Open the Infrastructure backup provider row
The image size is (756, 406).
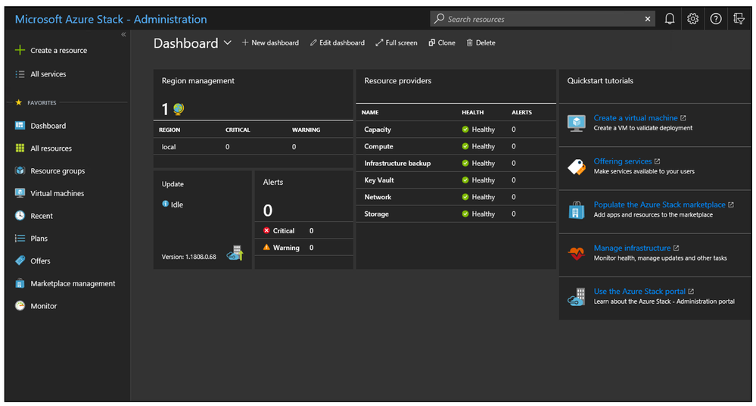[456, 163]
